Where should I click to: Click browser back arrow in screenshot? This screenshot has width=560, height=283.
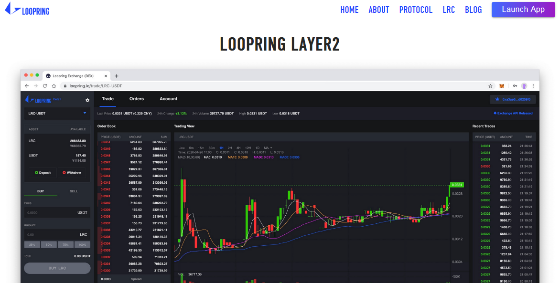click(x=27, y=86)
